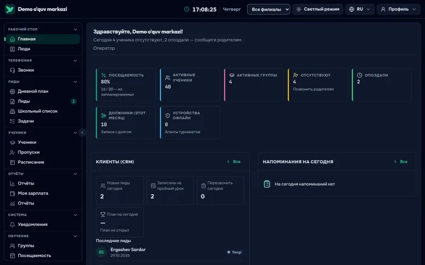Image resolution: width=425 pixels, height=265 pixels.
Task: Click the user icon in Профиль
Action: pos(383,9)
